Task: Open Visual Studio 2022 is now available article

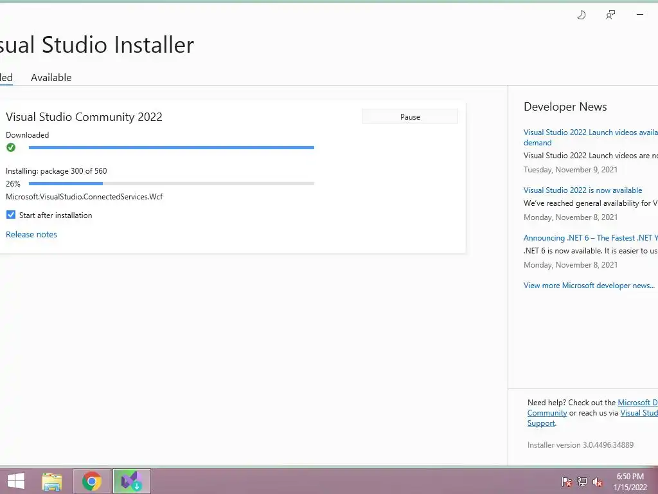Action: point(583,190)
